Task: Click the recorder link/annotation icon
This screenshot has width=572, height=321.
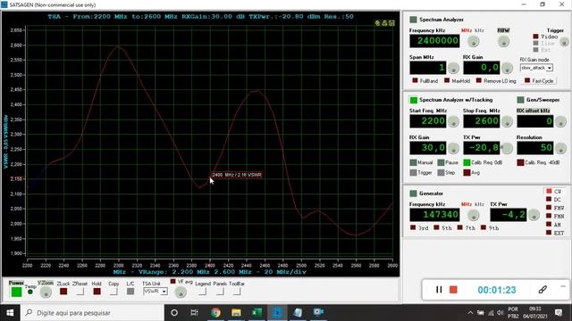Action: coord(543,290)
